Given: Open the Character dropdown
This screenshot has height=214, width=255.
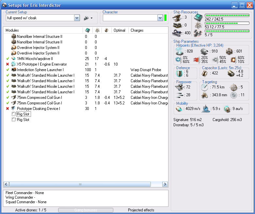Looking at the screenshot, I should [160, 18].
